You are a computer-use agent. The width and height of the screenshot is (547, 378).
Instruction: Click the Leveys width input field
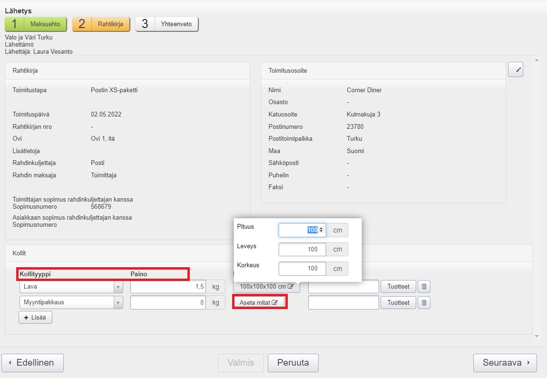pos(302,250)
